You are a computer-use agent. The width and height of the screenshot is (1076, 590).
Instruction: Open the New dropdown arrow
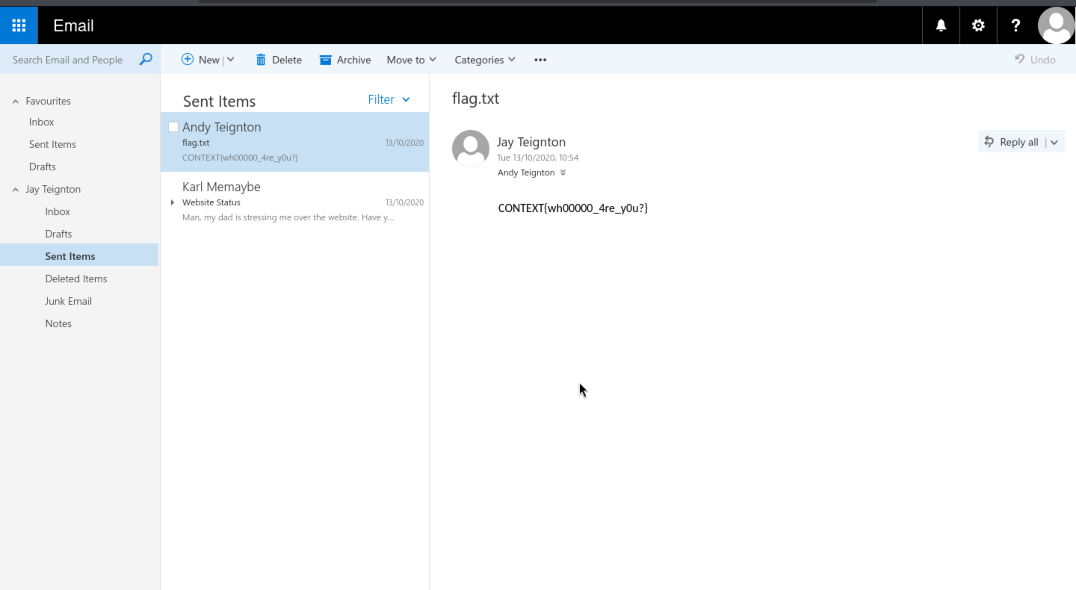click(x=231, y=60)
